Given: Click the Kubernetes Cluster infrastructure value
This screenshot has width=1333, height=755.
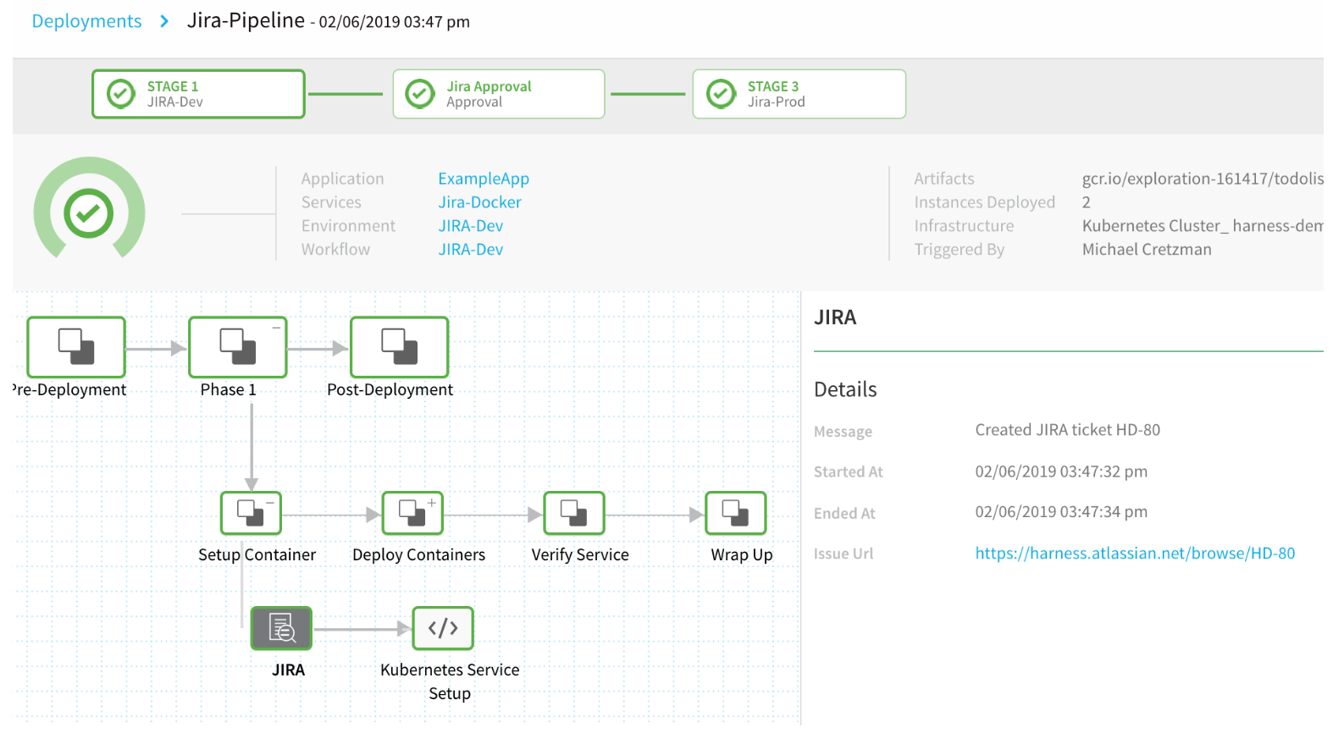Looking at the screenshot, I should point(1203,226).
